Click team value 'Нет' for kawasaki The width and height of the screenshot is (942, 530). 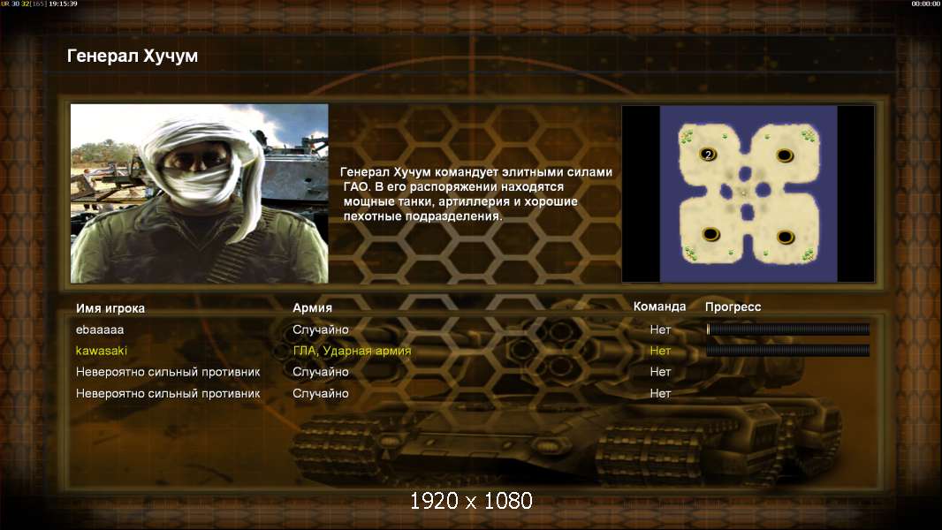pos(660,351)
